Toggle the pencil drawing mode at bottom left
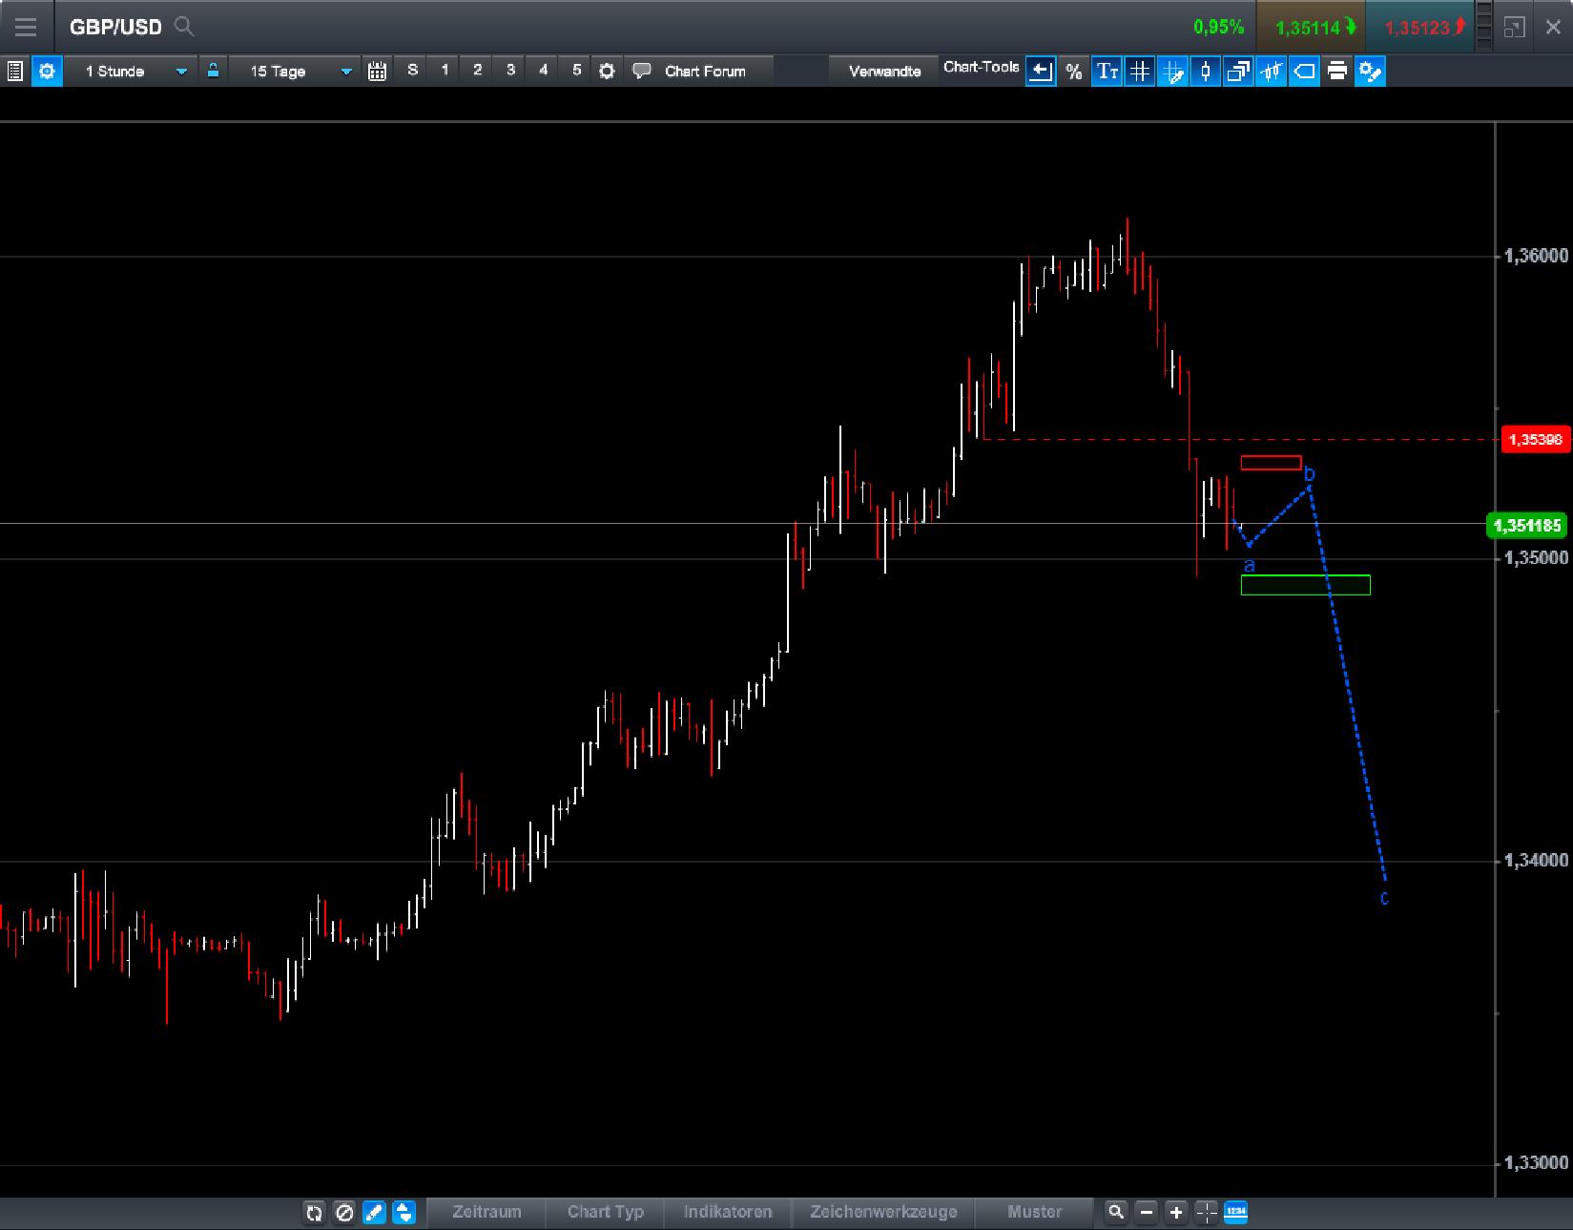1573x1230 pixels. pos(374,1212)
